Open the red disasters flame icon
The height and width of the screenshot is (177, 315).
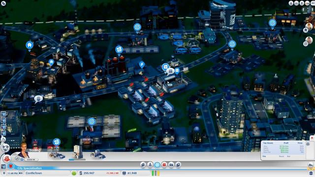pyautogui.click(x=6, y=158)
